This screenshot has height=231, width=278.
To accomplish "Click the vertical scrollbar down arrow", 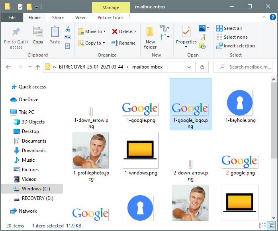I will point(274,218).
